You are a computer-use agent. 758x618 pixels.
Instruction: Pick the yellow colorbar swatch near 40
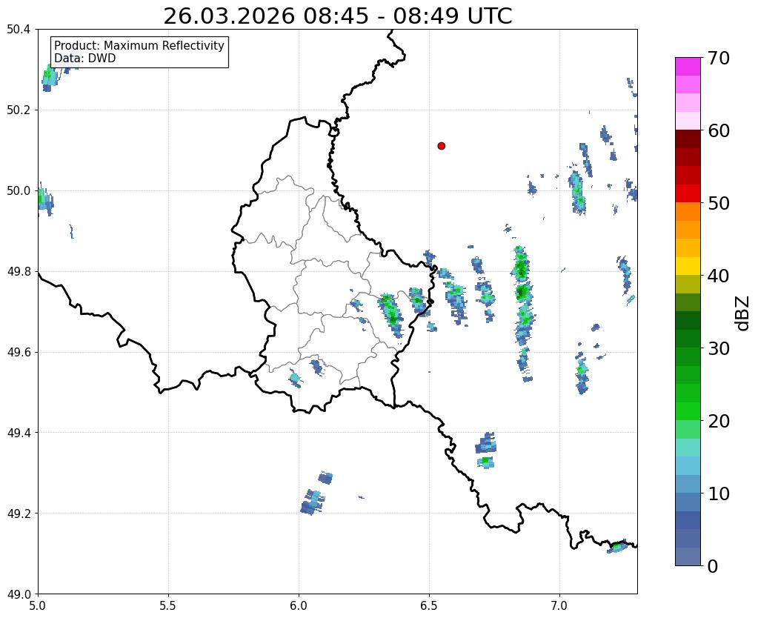(688, 266)
